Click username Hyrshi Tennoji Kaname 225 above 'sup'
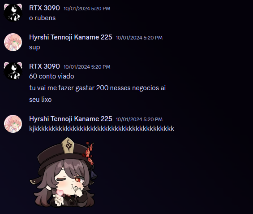The image size is (253, 214). tap(70, 37)
